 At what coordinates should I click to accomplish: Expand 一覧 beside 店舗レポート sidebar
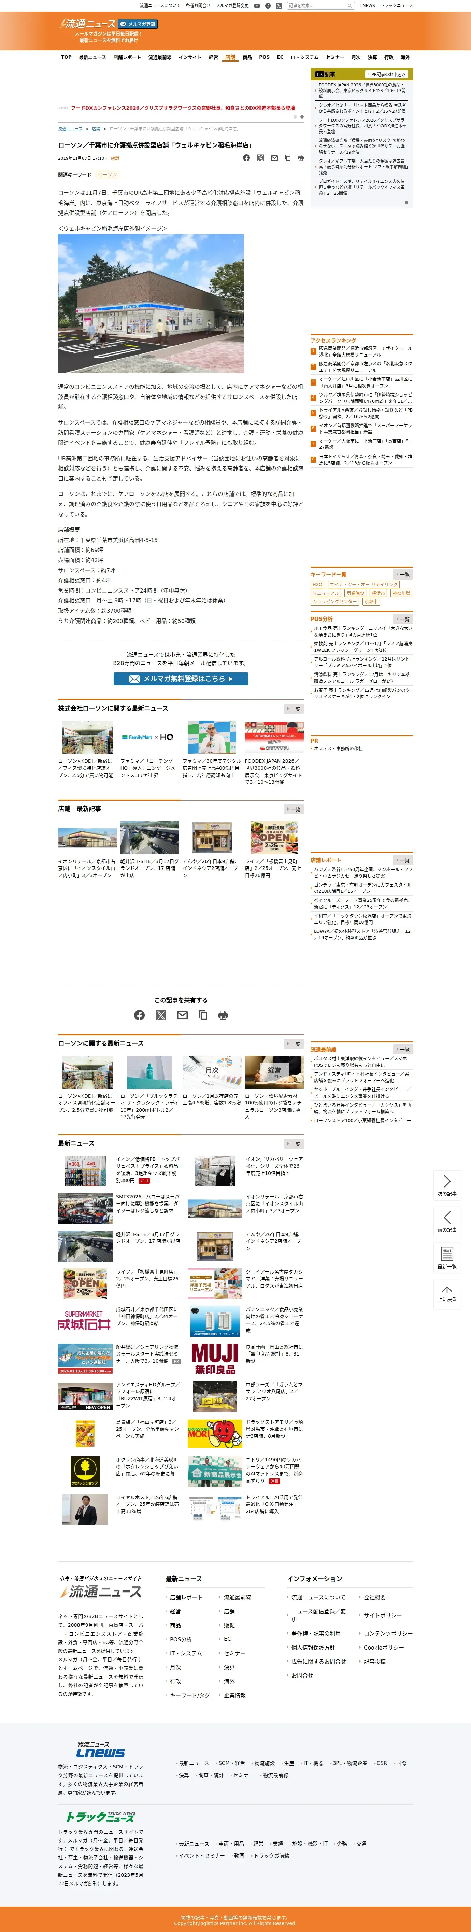[403, 860]
